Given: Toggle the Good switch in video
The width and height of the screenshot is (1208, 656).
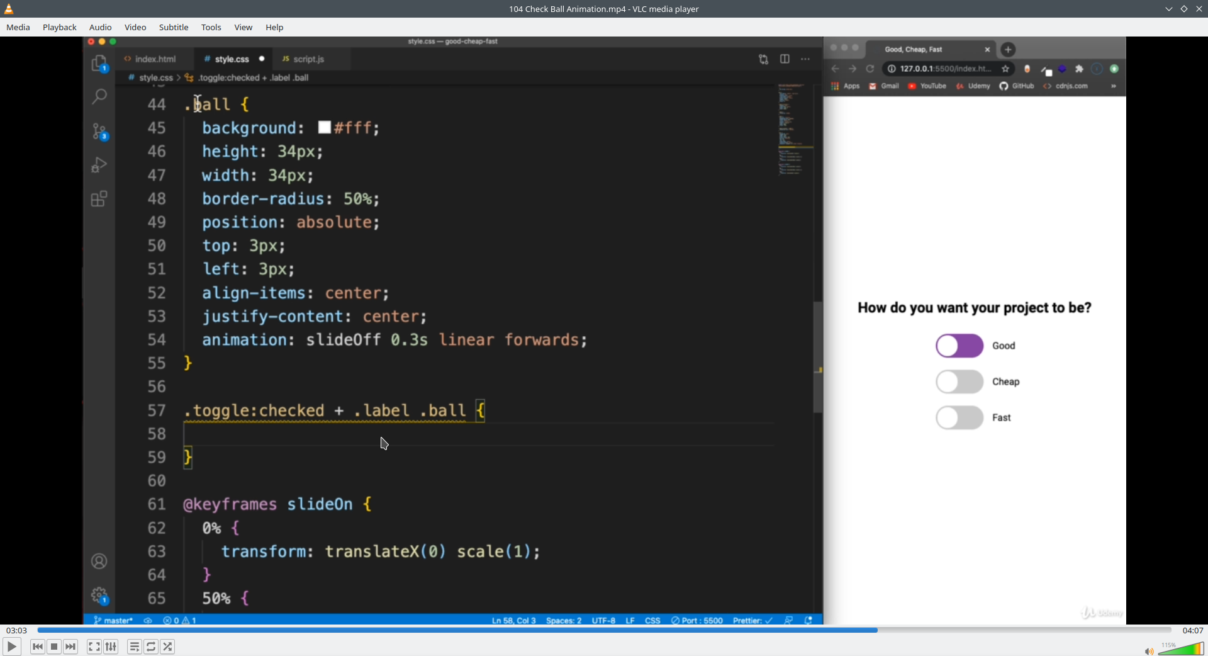Looking at the screenshot, I should coord(959,346).
